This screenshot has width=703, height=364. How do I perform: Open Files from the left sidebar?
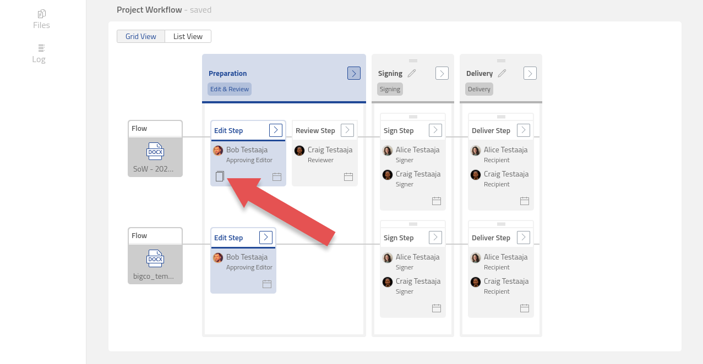click(x=41, y=19)
